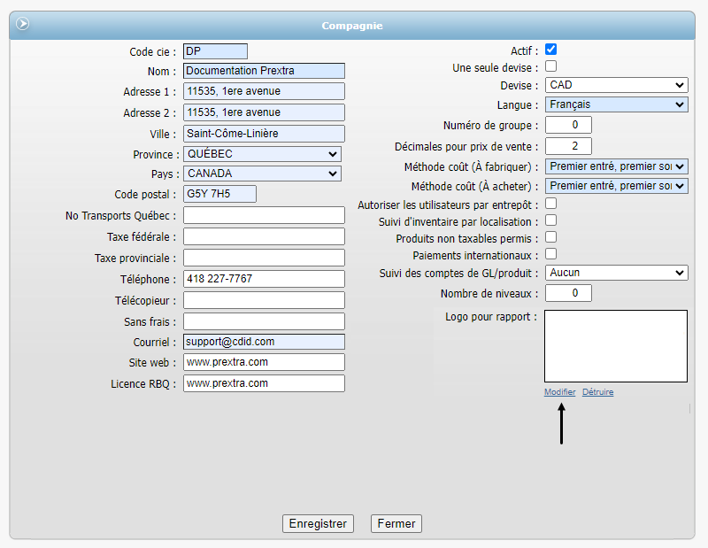Expand Suivi des comptes de GL/produit dropdown
The image size is (708, 548).
pyautogui.click(x=616, y=273)
